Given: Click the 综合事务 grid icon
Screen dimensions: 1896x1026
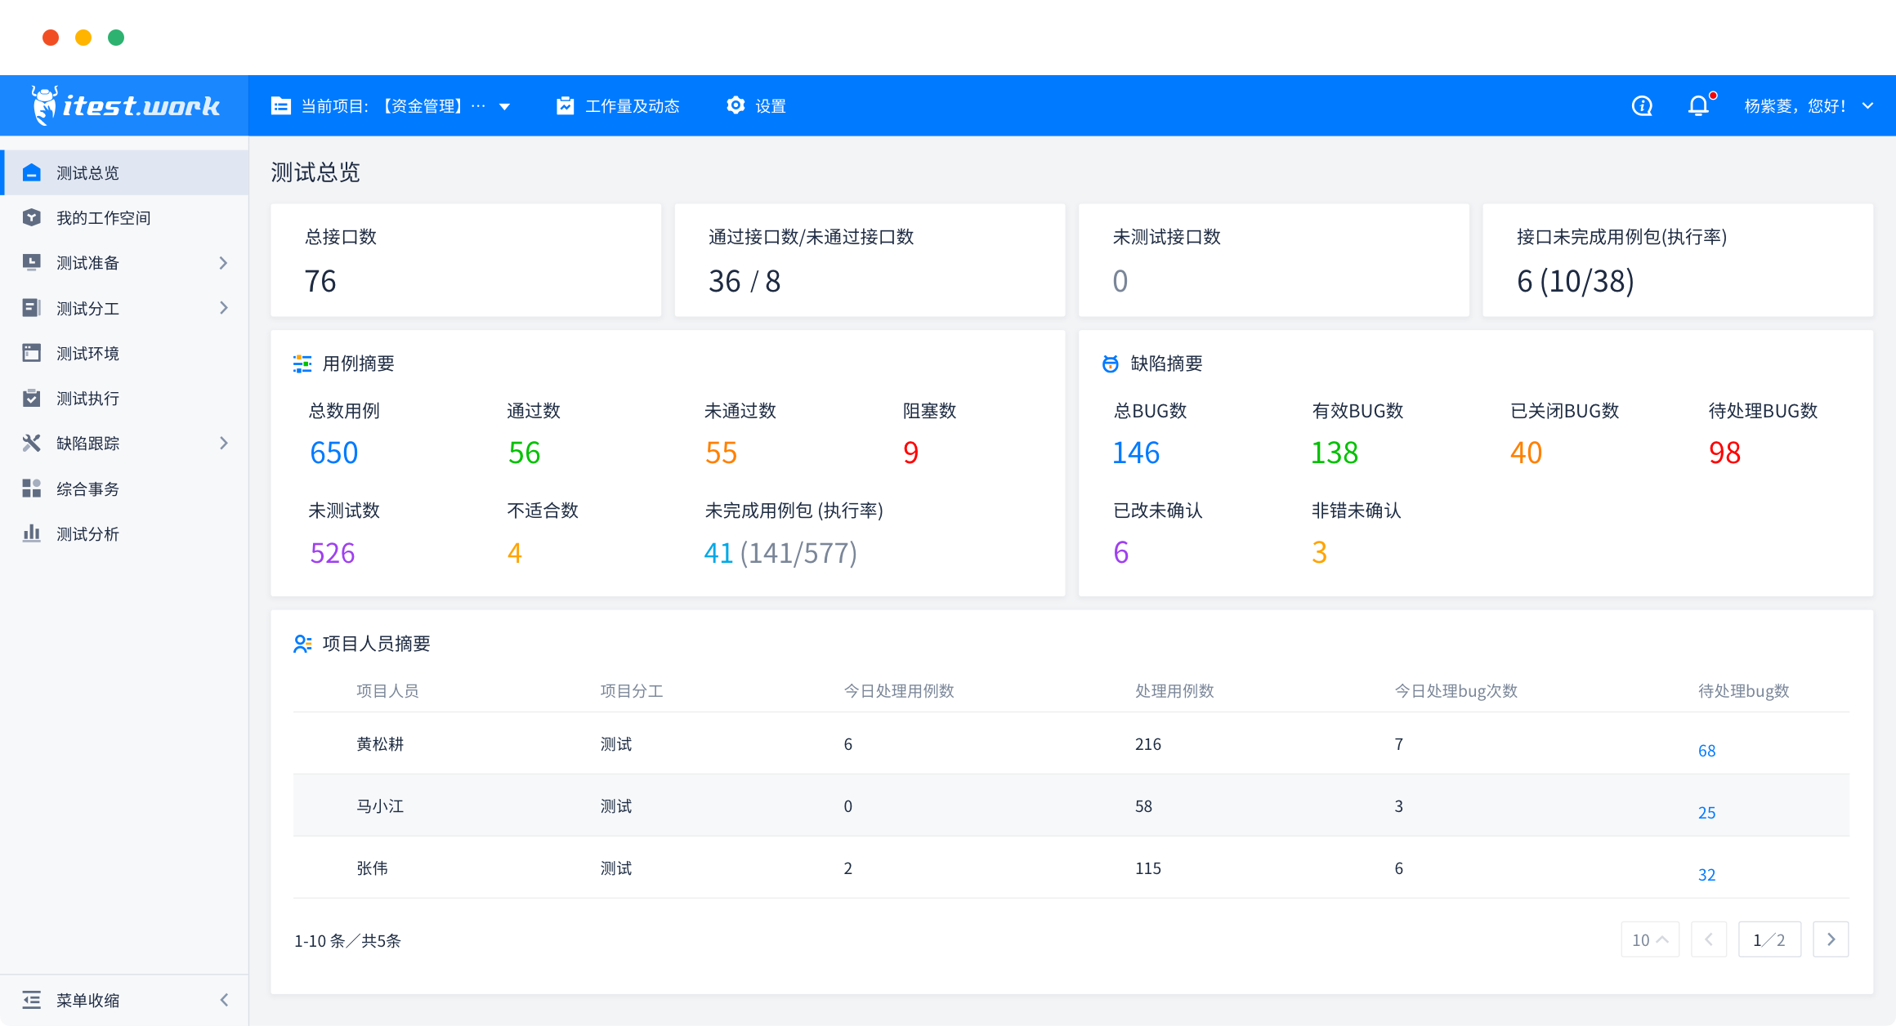Looking at the screenshot, I should click(31, 488).
